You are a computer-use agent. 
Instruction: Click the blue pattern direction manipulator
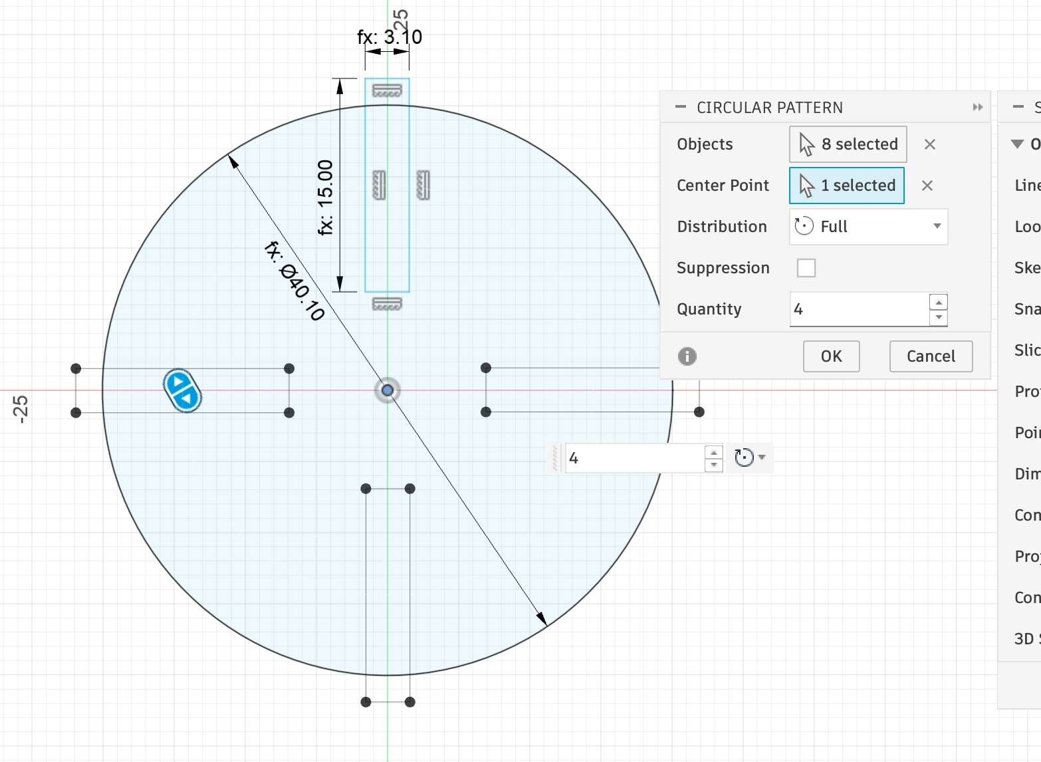click(182, 390)
